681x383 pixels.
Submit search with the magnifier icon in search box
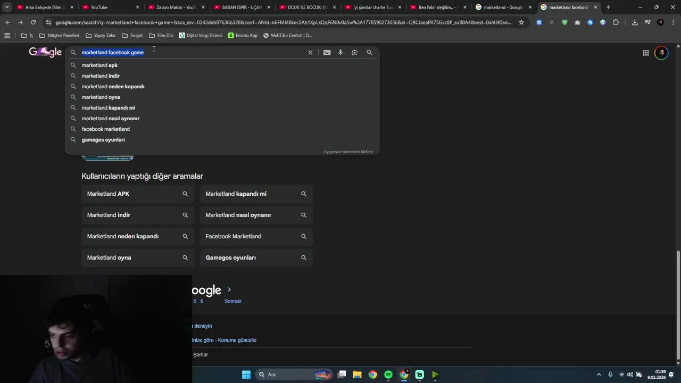click(369, 53)
